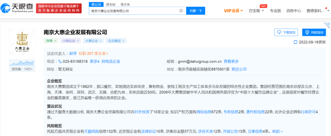Expand 任职 207 家企业 link
Image resolution: width=331 pixels, height=136 pixels.
93,54
